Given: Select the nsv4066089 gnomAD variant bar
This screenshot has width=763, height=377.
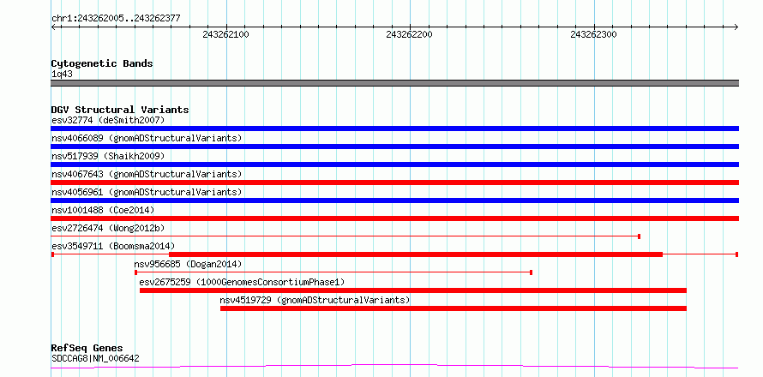Looking at the screenshot, I should coord(394,147).
